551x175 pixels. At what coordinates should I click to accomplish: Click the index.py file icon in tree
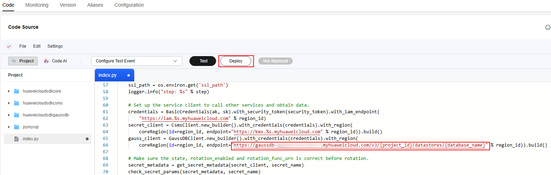click(17, 139)
